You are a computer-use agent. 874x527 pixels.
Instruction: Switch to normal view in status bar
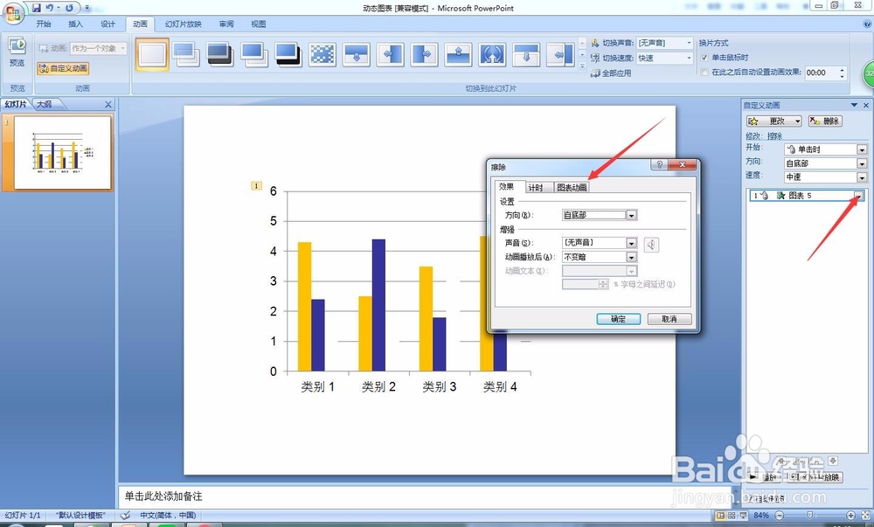tap(721, 516)
